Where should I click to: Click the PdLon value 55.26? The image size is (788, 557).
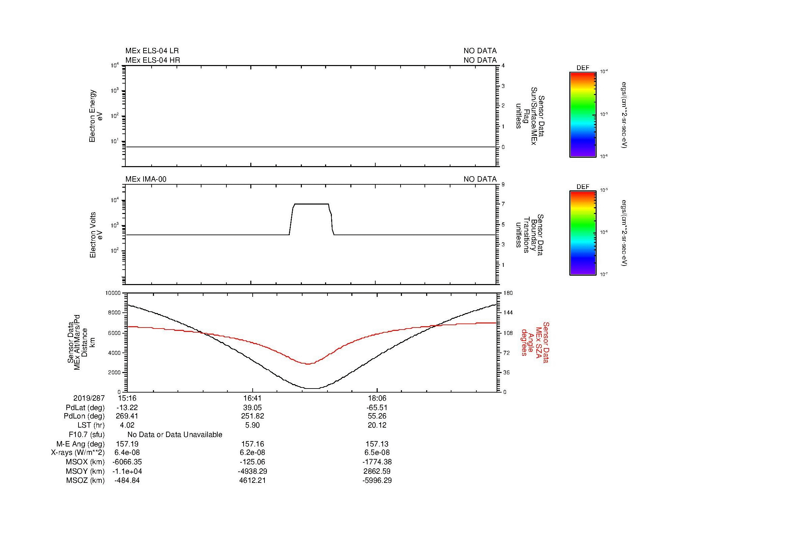tap(377, 416)
